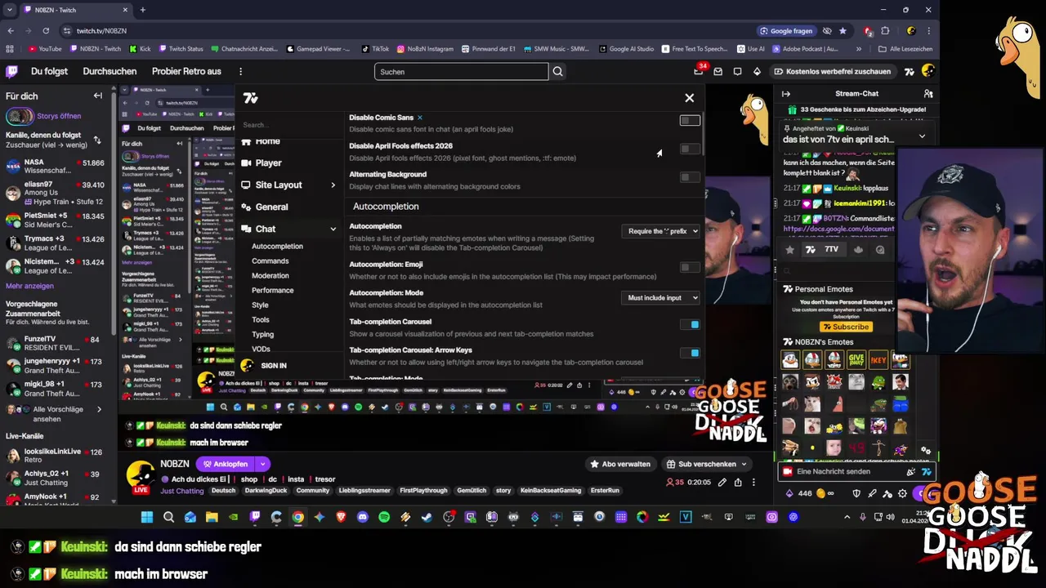Open the Bits diamond icon in header
1046x588 pixels.
pos(757,72)
